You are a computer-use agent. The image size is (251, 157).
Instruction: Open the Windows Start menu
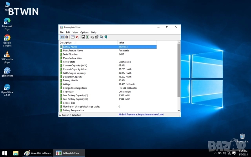click(5, 153)
